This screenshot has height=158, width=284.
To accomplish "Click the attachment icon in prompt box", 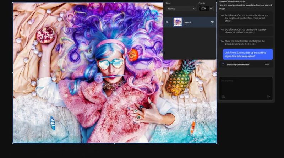I will click(x=223, y=96).
